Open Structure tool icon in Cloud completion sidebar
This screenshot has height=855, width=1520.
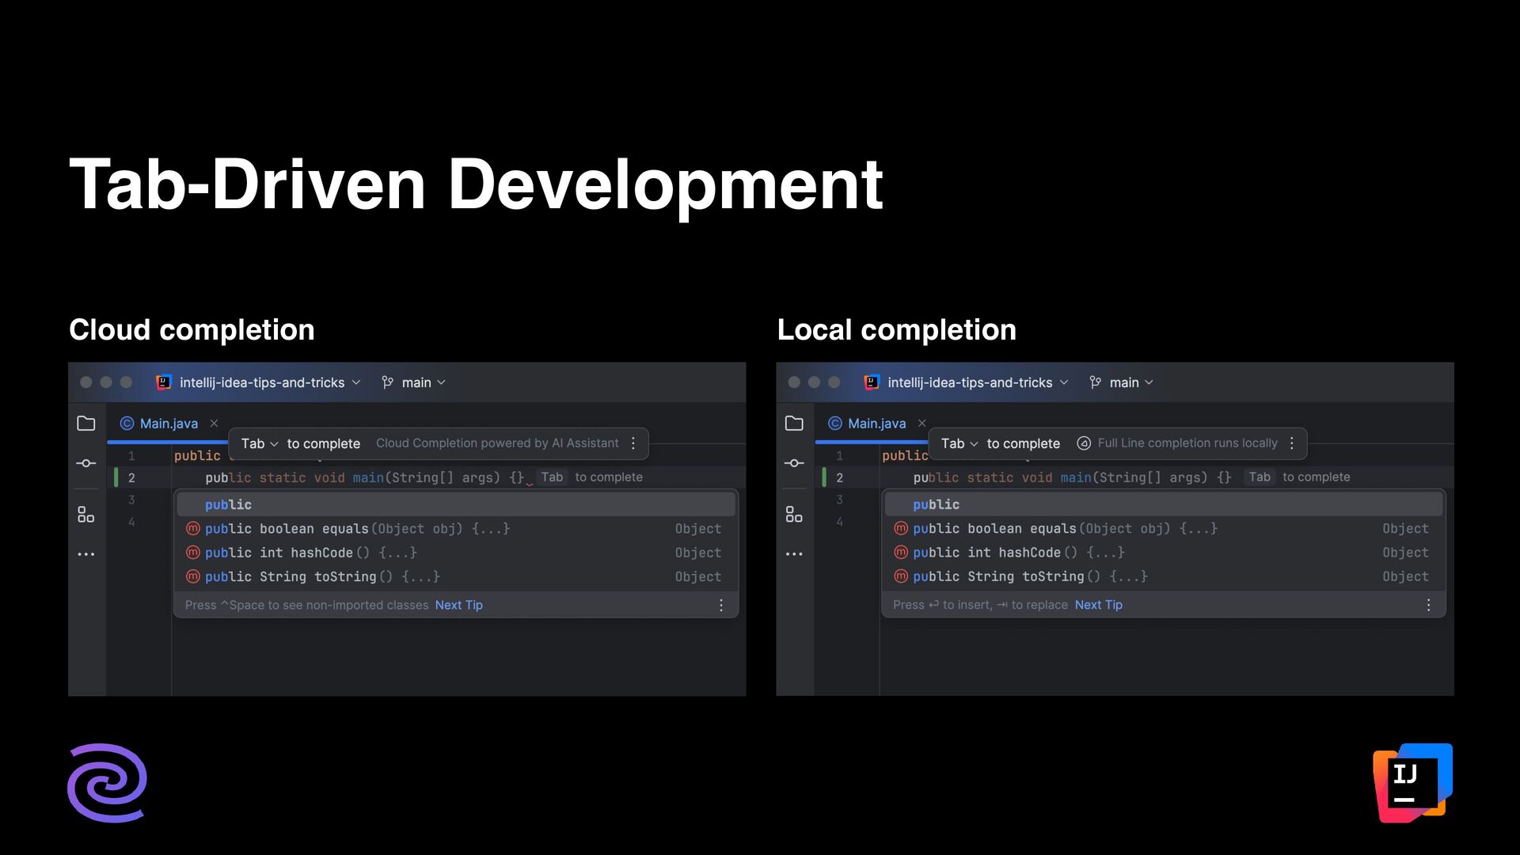(86, 515)
